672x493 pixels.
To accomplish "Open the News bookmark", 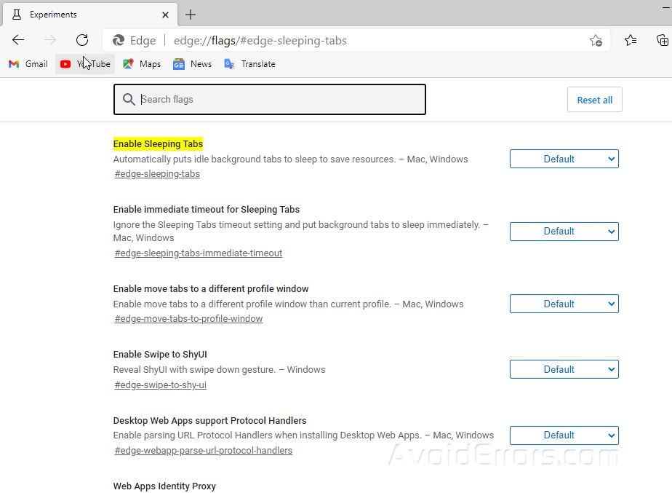I will [x=191, y=64].
